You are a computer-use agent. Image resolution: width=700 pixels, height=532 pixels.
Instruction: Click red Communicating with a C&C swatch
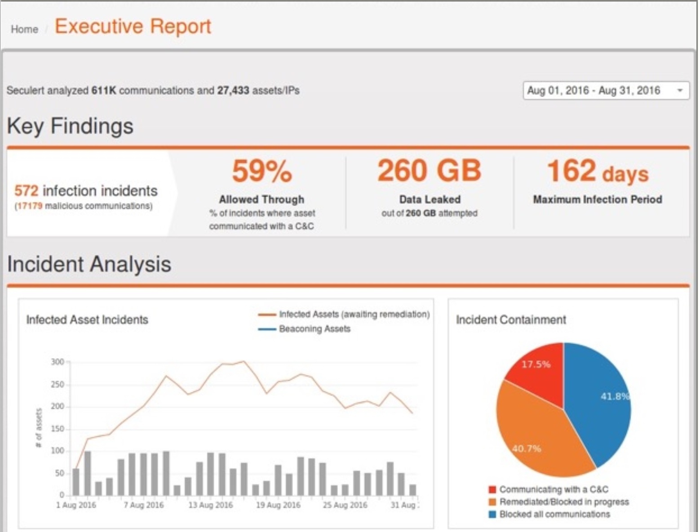point(492,489)
